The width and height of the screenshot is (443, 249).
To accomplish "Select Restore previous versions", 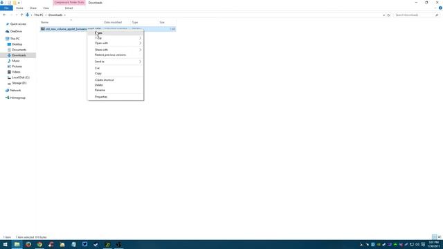I will pos(116,55).
